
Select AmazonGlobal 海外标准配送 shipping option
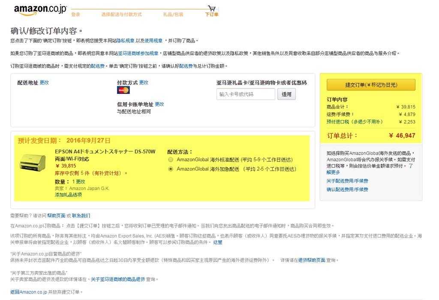(x=171, y=159)
